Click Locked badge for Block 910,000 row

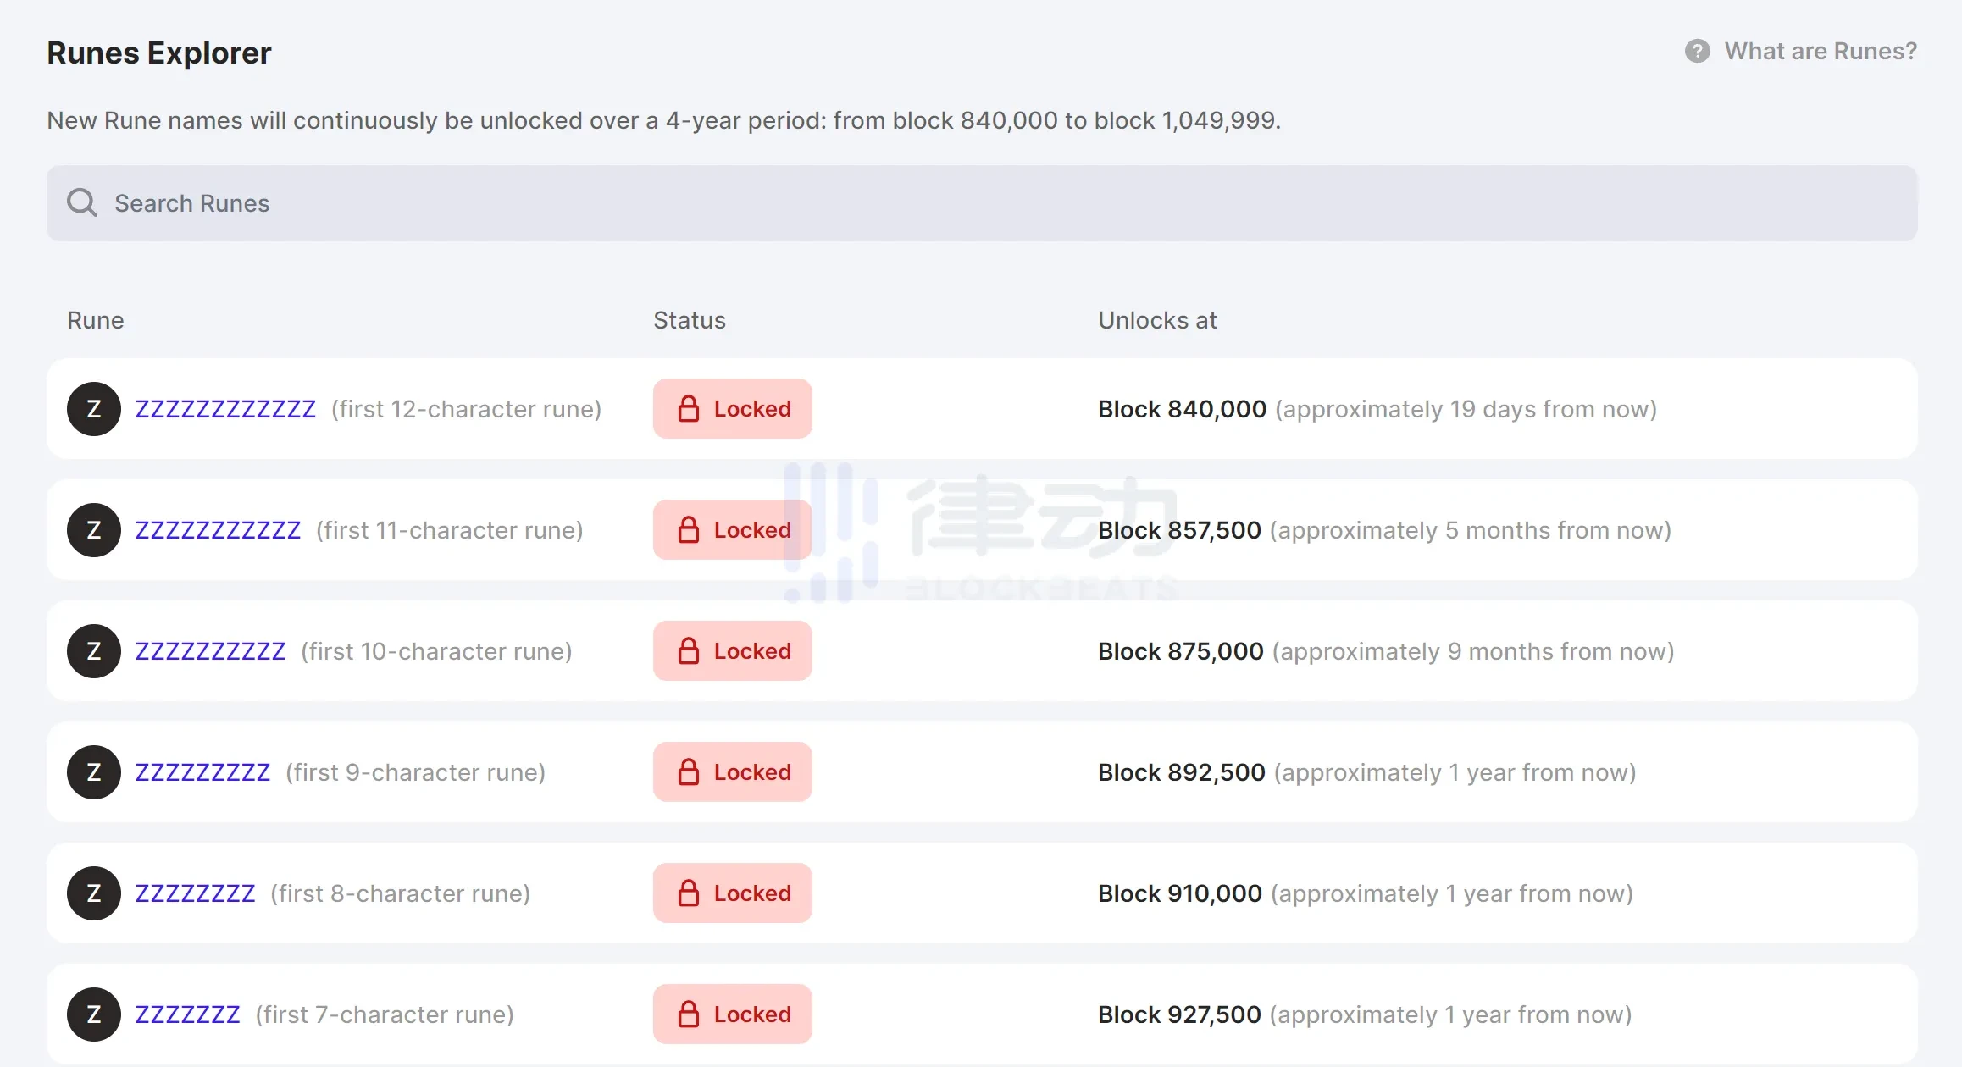(732, 893)
